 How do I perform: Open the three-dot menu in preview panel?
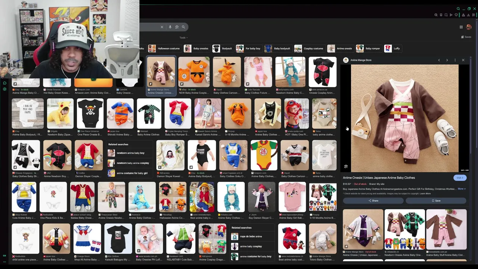pos(455,60)
